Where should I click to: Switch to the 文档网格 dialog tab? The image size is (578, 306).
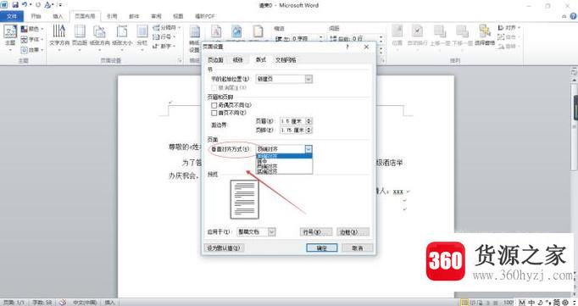pos(286,59)
